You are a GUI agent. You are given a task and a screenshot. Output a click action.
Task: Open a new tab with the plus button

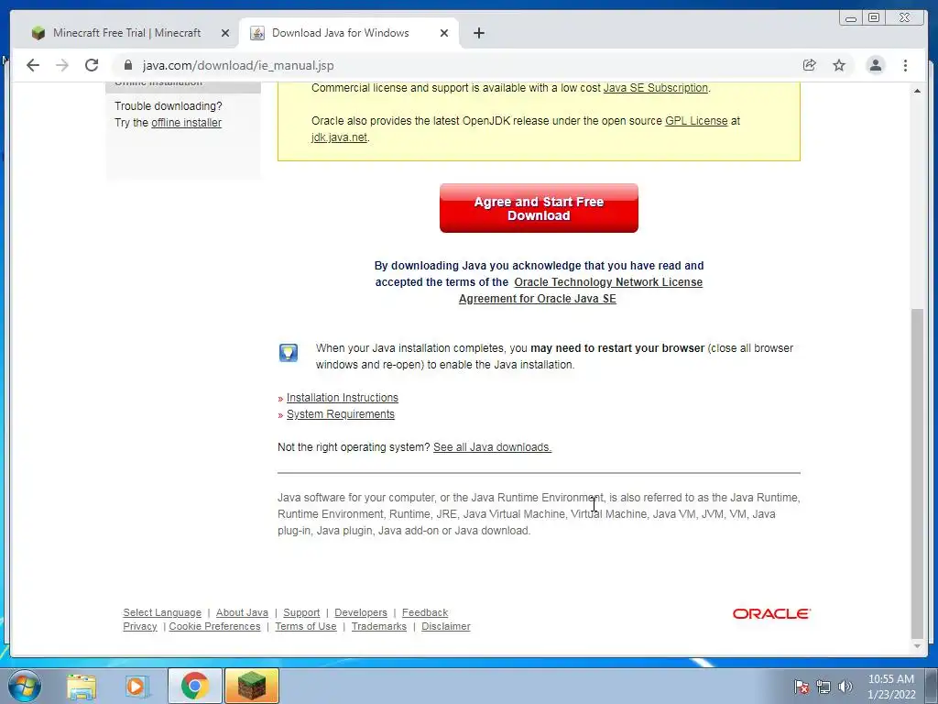478,33
